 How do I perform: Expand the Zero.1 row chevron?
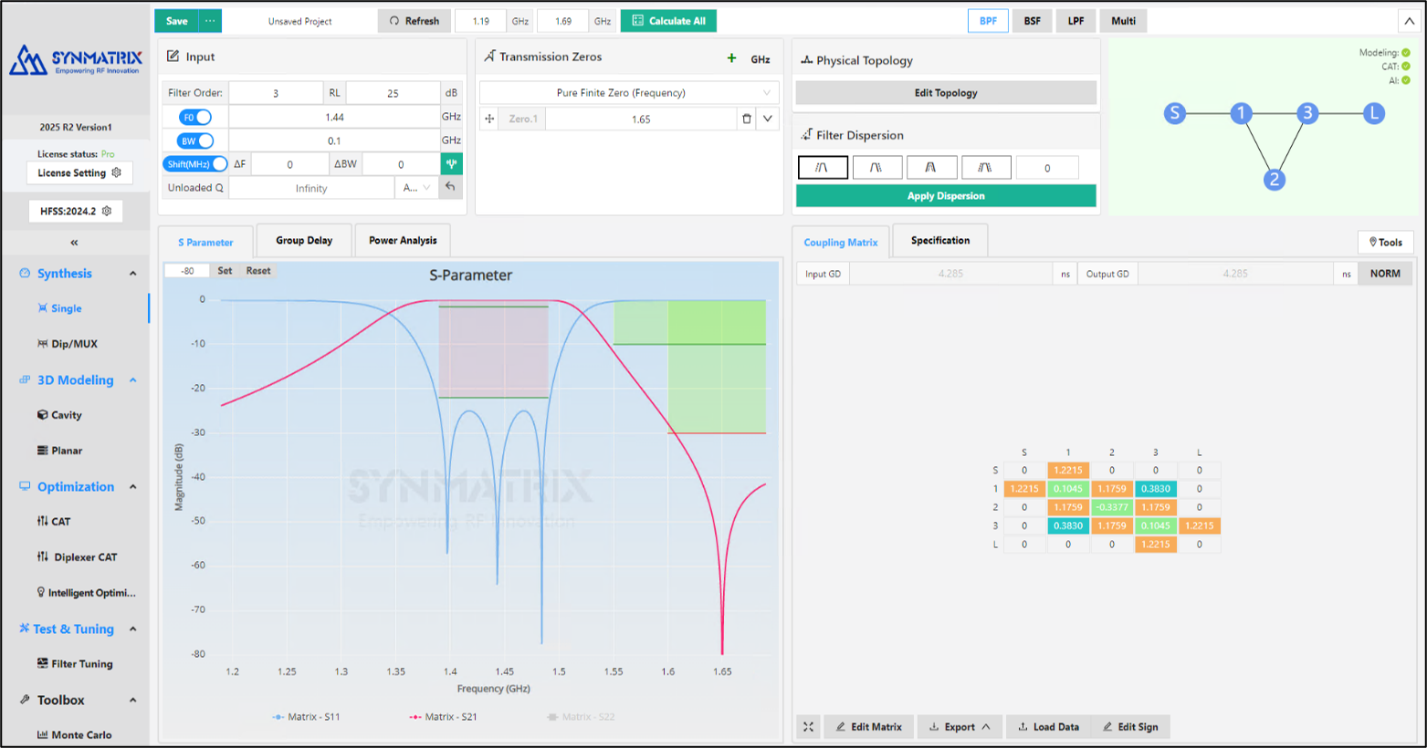768,119
